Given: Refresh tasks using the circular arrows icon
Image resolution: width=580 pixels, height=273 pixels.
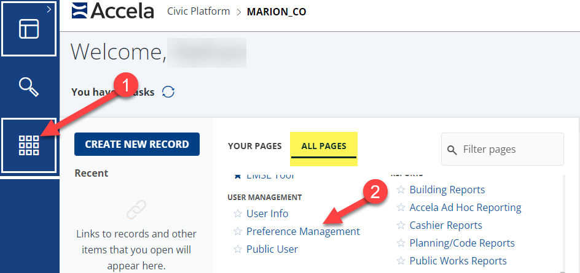Looking at the screenshot, I should pyautogui.click(x=168, y=92).
